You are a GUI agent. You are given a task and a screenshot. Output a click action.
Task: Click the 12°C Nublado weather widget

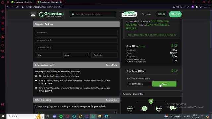coord(173,116)
